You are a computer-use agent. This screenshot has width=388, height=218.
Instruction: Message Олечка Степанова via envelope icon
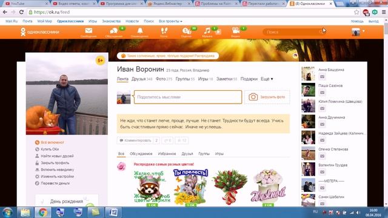pos(322,156)
